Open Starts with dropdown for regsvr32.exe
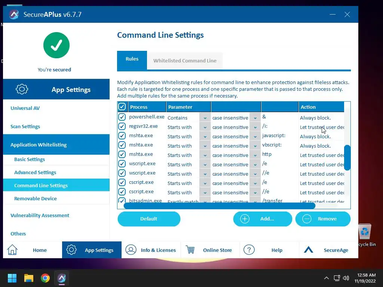 (x=205, y=127)
